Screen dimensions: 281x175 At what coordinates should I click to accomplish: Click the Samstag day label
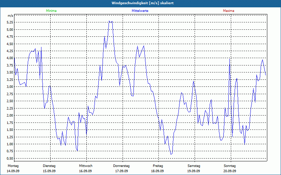point(194,166)
